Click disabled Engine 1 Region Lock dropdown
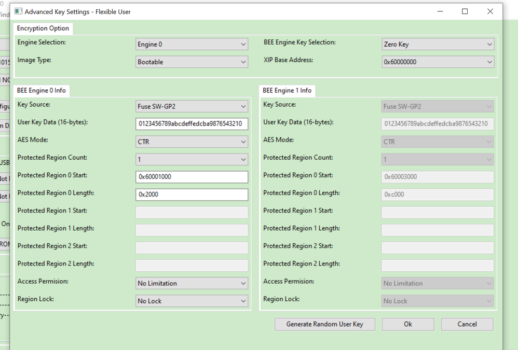518x350 pixels. pos(438,301)
